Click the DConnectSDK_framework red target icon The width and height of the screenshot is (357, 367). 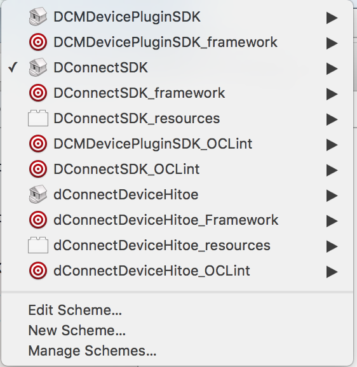38,93
